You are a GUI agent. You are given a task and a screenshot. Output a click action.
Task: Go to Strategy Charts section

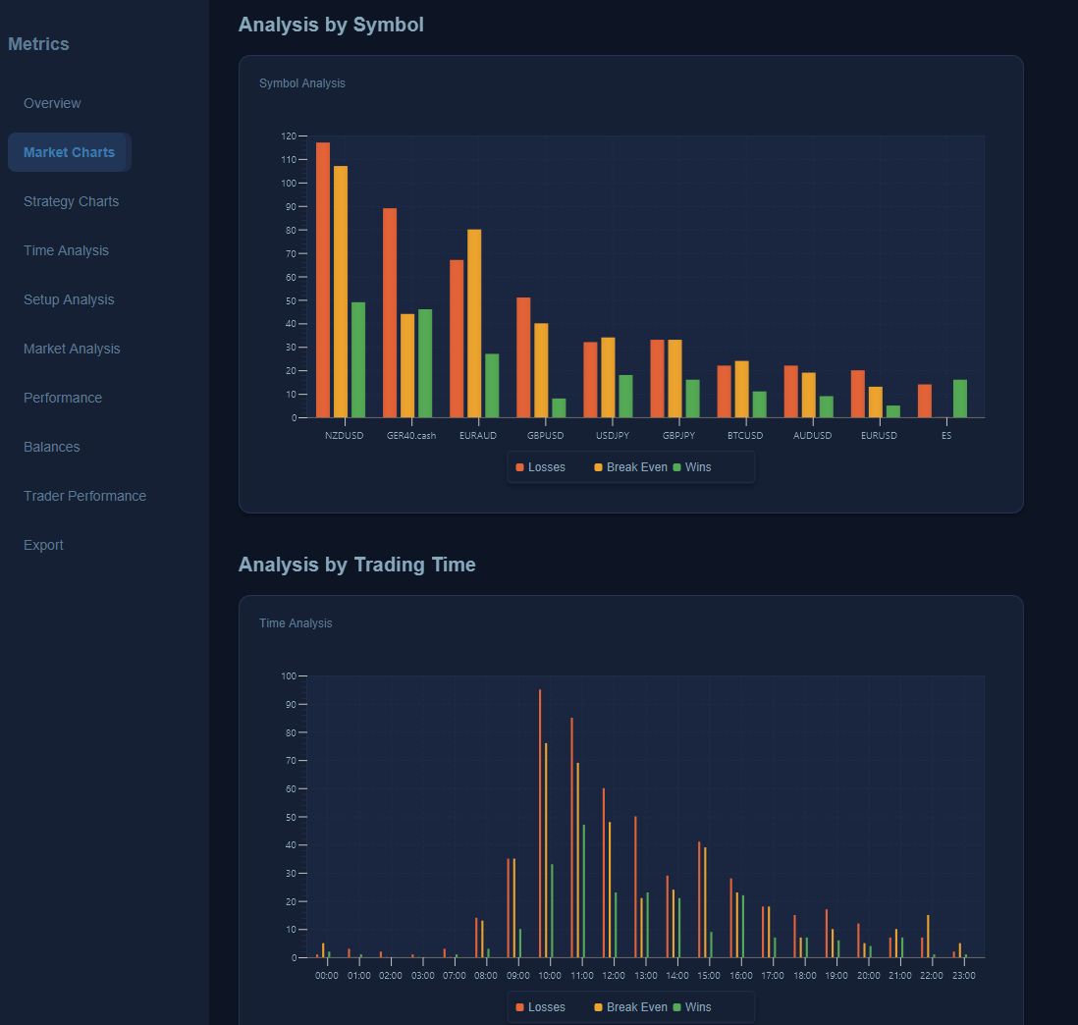coord(71,201)
